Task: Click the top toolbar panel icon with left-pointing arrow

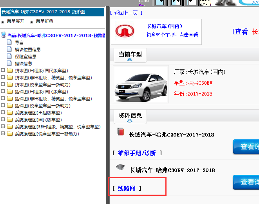Action: [191, 2]
